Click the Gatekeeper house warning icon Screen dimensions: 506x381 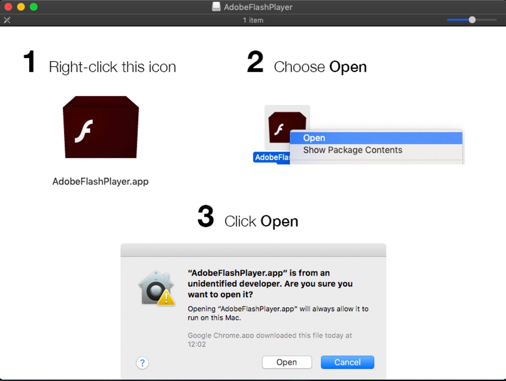(x=157, y=288)
